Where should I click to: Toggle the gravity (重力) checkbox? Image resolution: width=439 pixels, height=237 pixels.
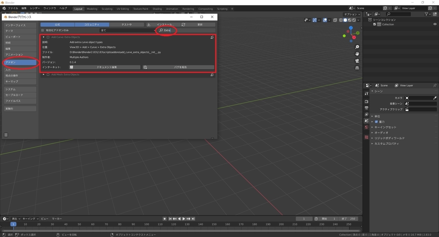click(376, 122)
